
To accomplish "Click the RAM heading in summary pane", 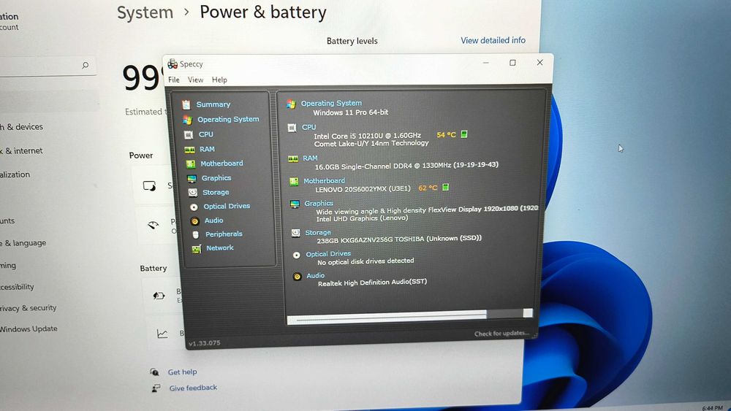I will [310, 158].
